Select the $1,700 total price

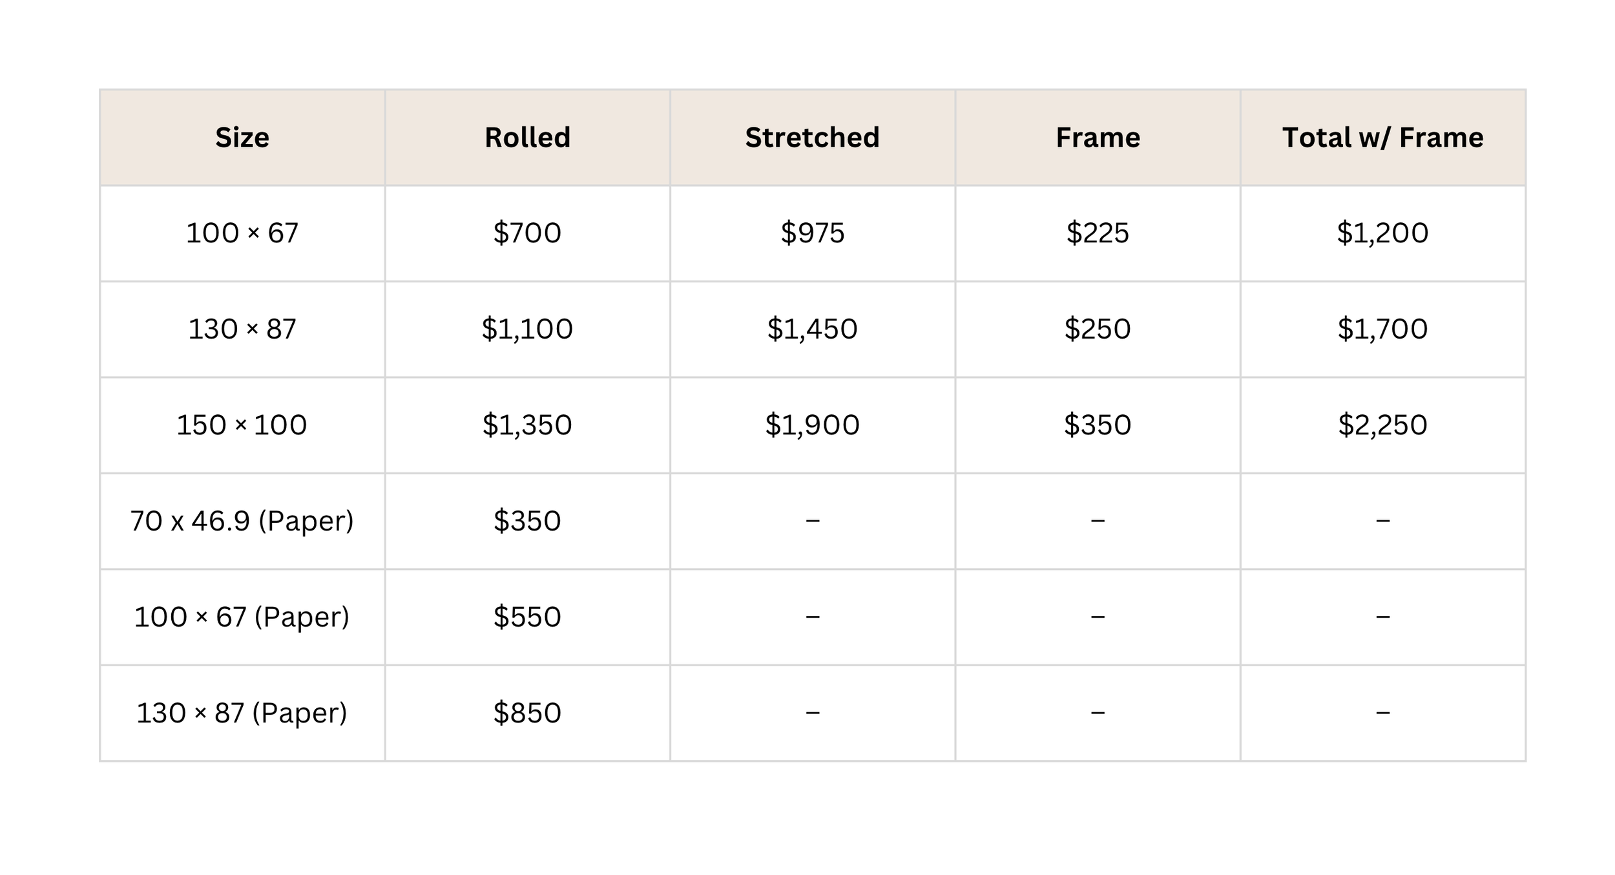(x=1382, y=330)
